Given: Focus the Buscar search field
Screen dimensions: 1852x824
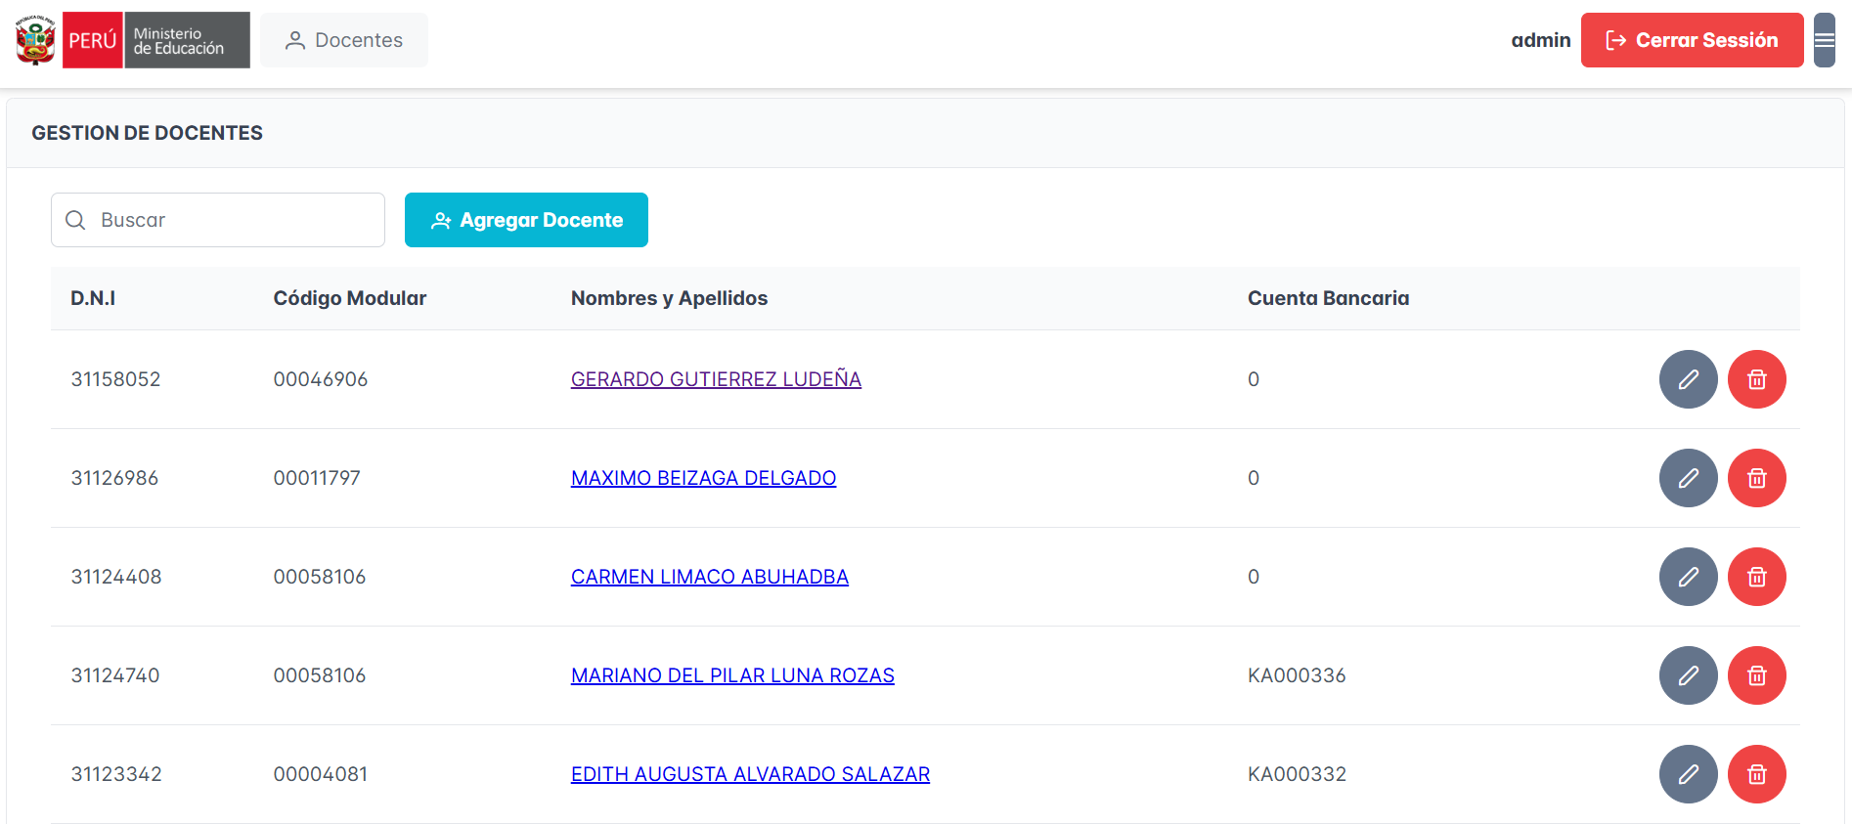Looking at the screenshot, I should (x=235, y=220).
